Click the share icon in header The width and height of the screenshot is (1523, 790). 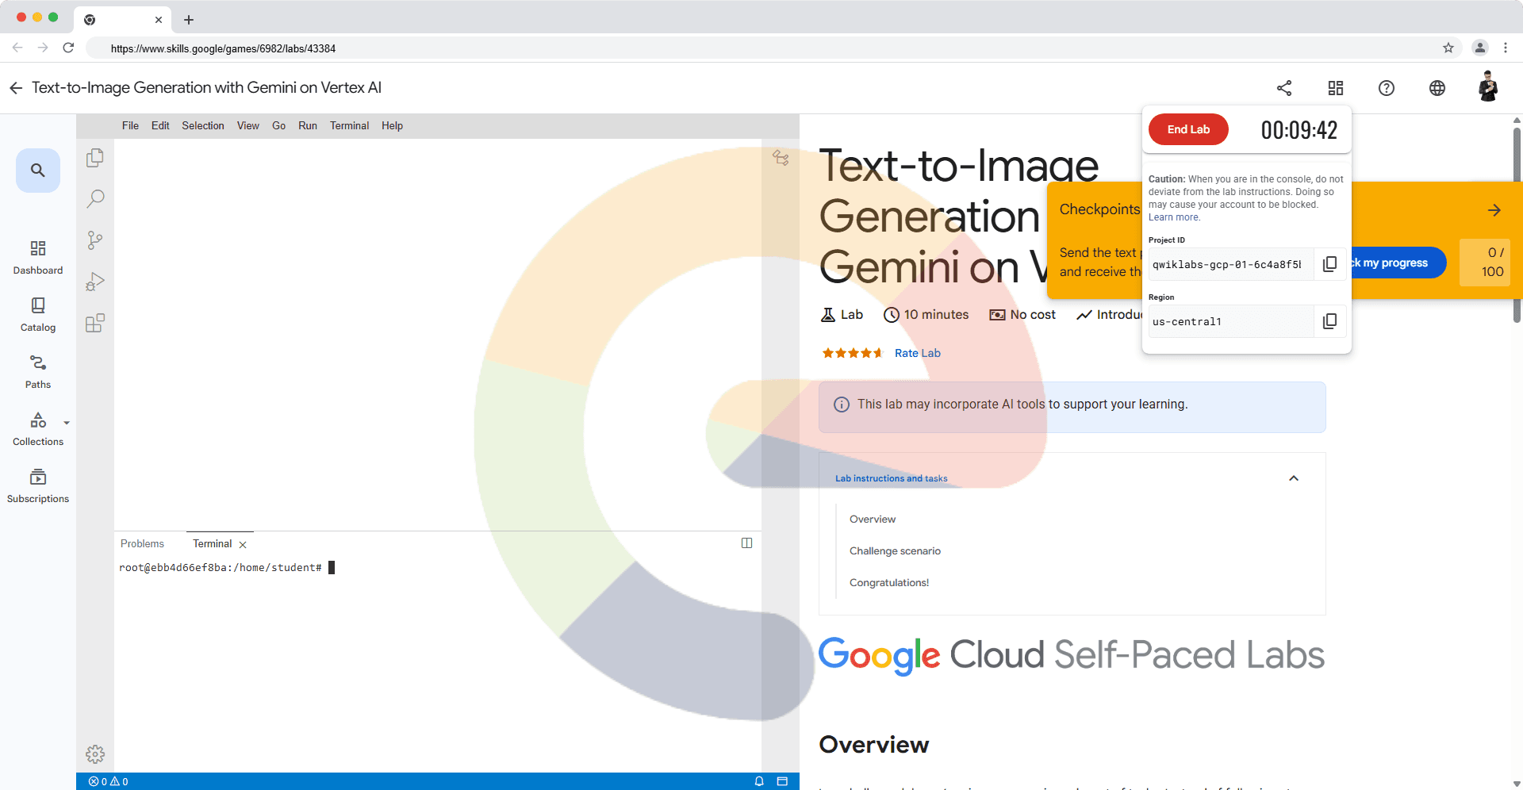[x=1284, y=88]
